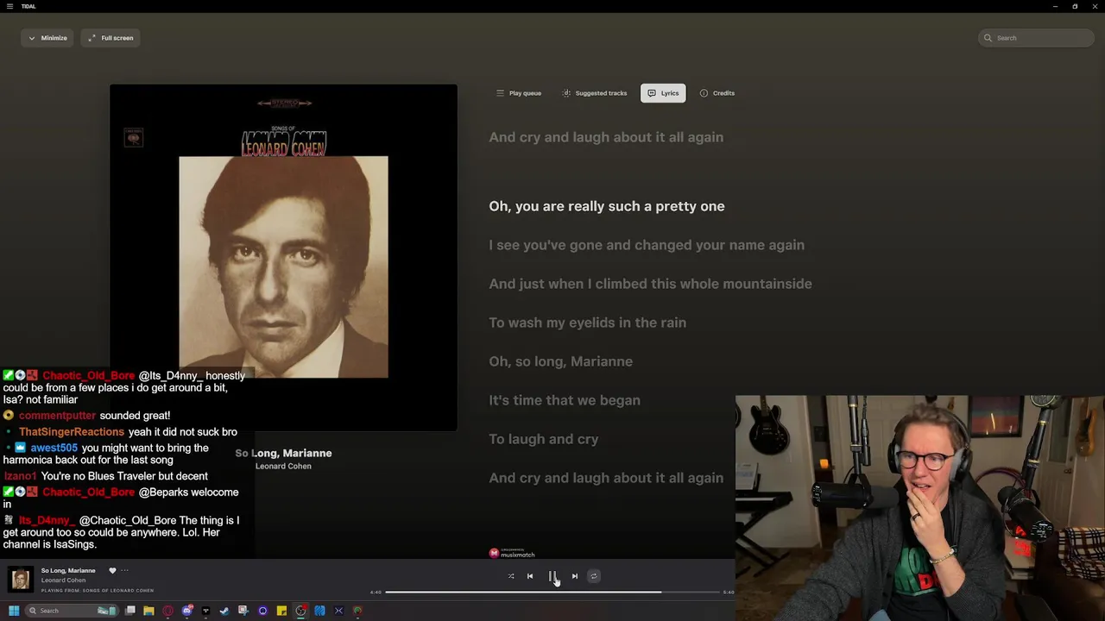Open Discord from the taskbar
Viewport: 1105px width, 621px height.
coord(186,611)
